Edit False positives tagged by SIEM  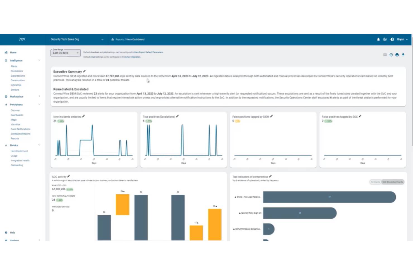click(x=272, y=116)
